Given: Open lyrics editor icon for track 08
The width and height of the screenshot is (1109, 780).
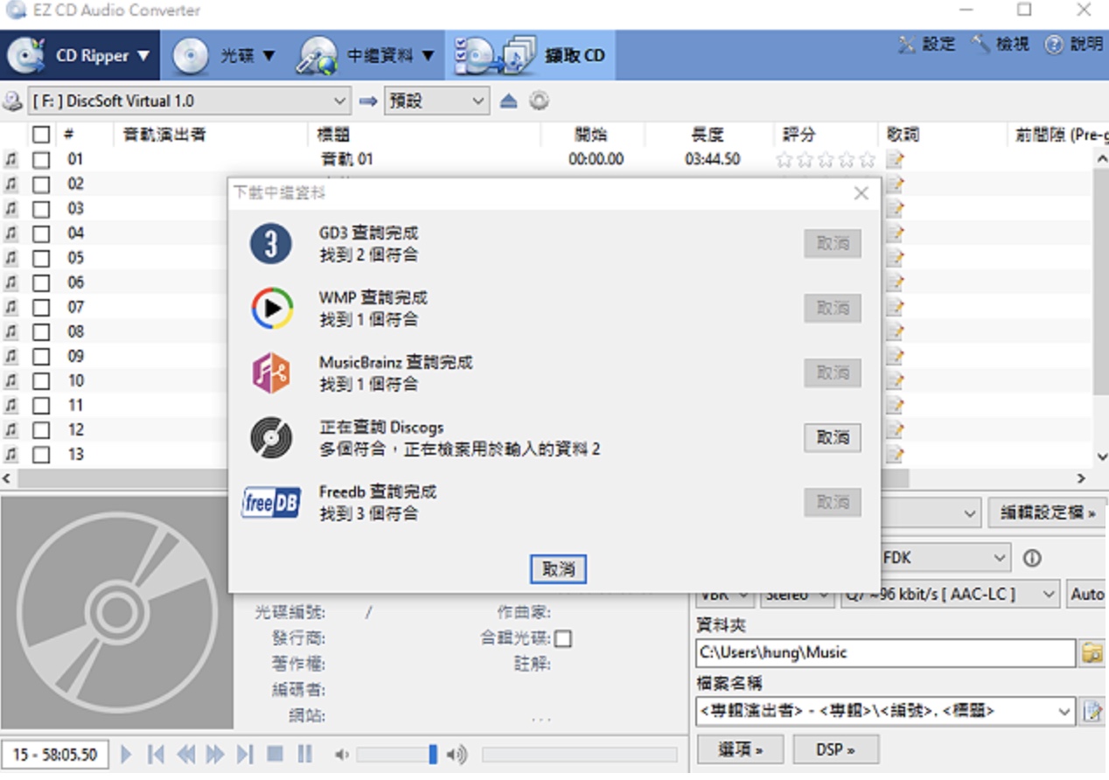Looking at the screenshot, I should click(x=895, y=332).
